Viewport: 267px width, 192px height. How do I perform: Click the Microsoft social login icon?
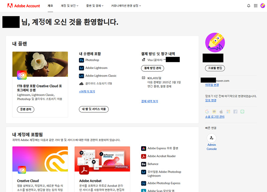point(228,112)
